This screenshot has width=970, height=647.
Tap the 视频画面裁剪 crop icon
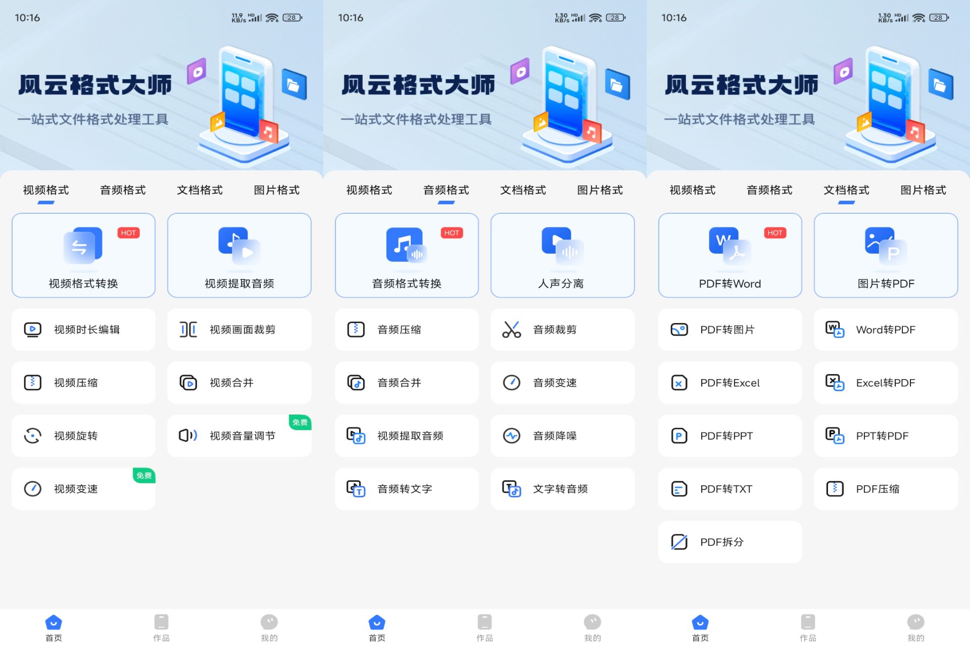[188, 330]
